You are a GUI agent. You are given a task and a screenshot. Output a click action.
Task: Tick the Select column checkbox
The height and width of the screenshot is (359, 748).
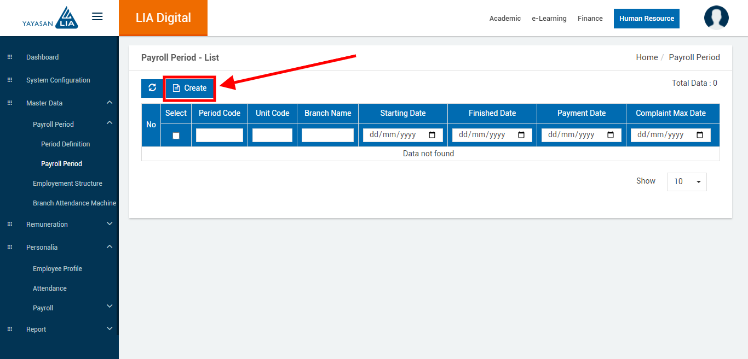click(x=176, y=136)
